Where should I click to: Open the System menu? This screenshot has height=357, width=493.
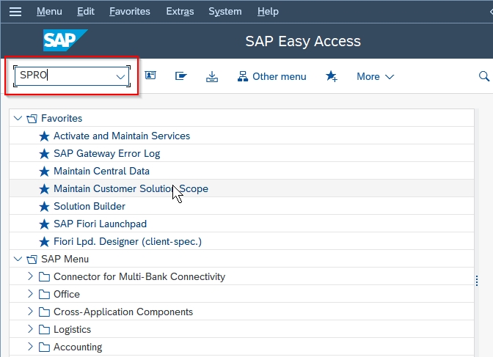[225, 12]
